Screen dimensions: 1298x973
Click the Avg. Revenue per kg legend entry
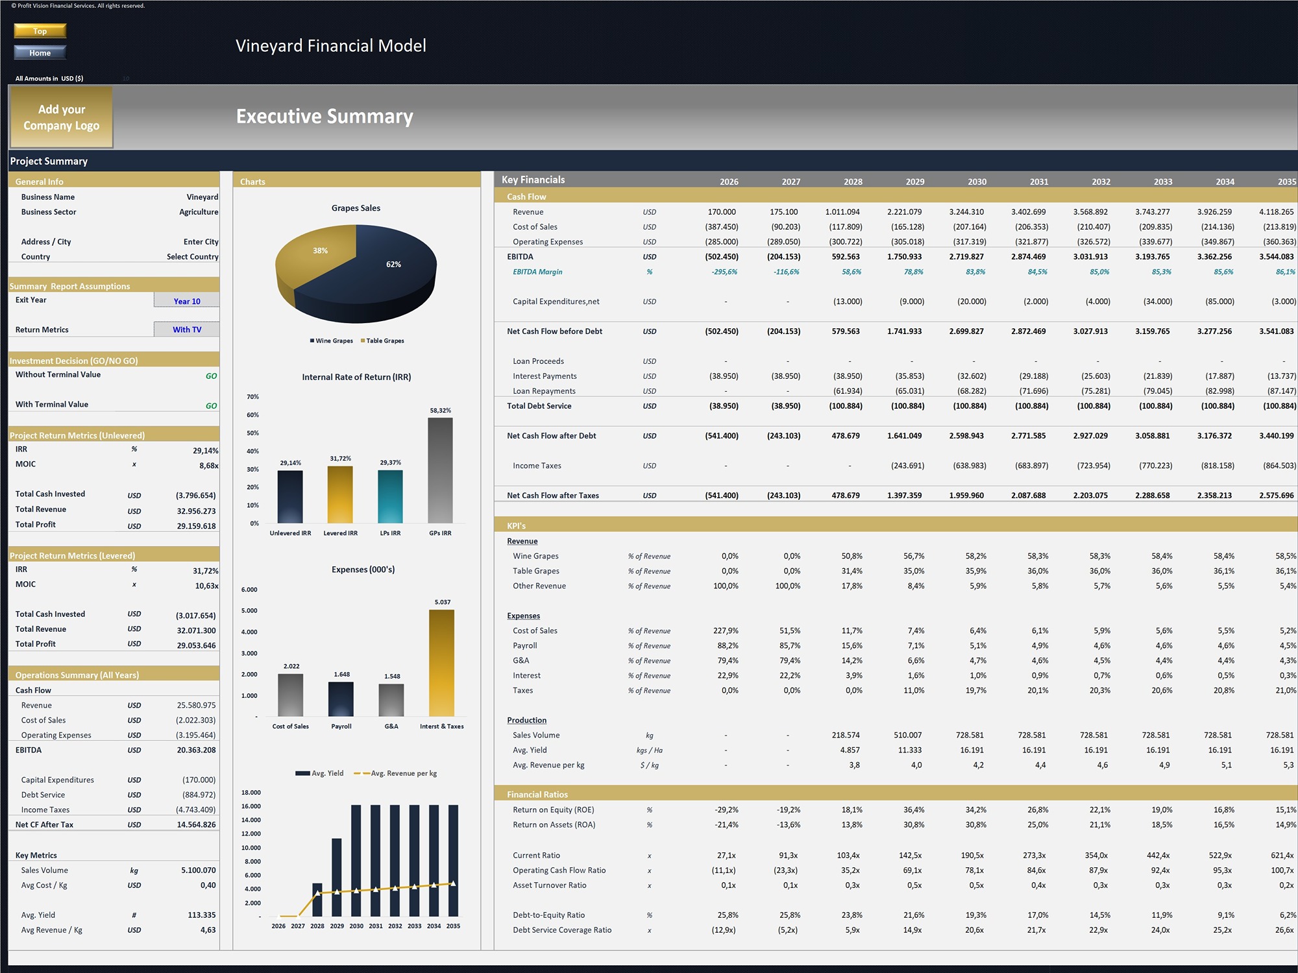[396, 773]
